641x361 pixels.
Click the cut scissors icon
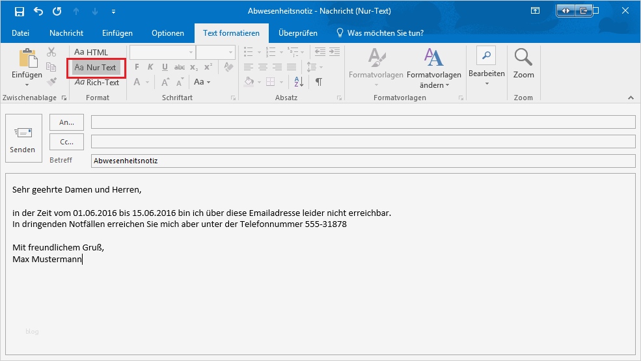(x=52, y=52)
